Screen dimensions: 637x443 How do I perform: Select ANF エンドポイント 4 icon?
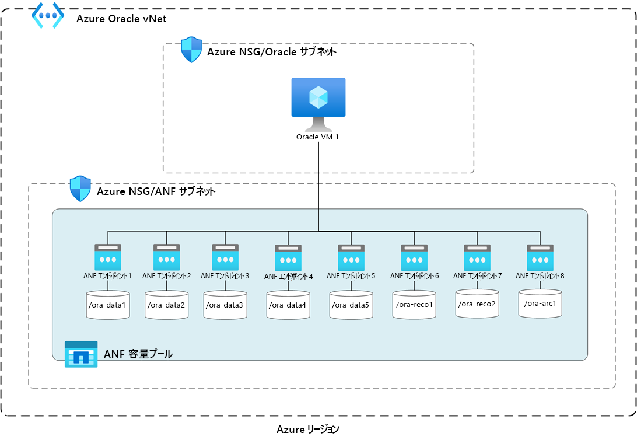coord(288,258)
